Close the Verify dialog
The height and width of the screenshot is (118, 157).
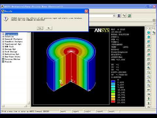[x=86, y=11]
